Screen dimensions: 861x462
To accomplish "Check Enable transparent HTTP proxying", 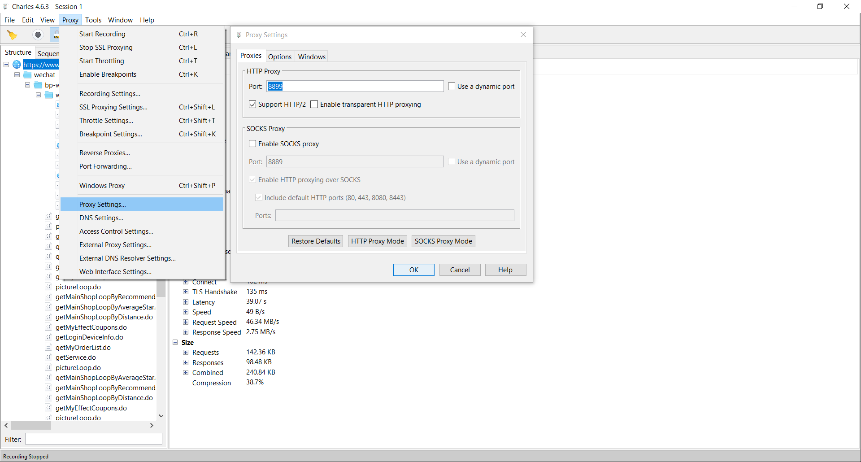I will (x=314, y=105).
